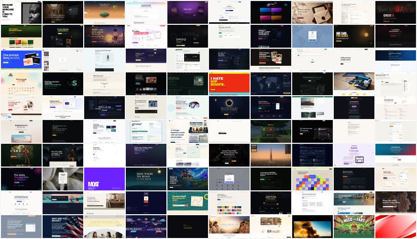Image resolution: width=417 pixels, height=239 pixels.
Task: Select the pastel color swatch palette thumbnail
Action: pos(229,203)
